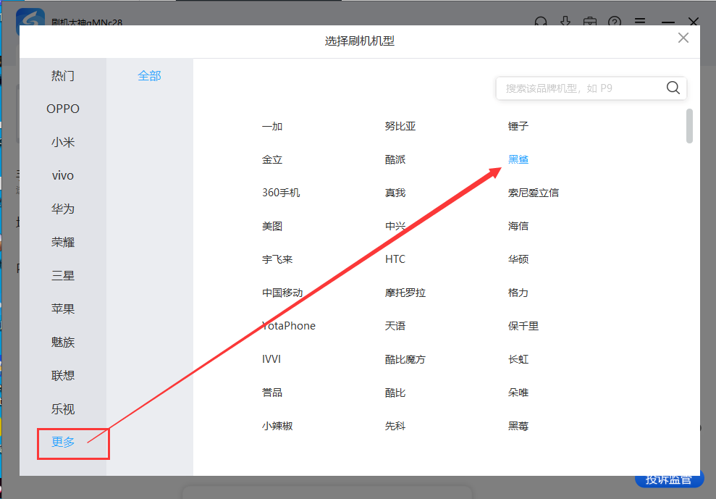Screen dimensions: 716x499
Task: Select the 更多 brand category
Action: click(63, 443)
